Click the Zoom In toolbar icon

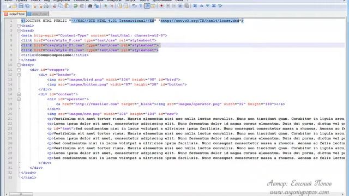point(105,6)
